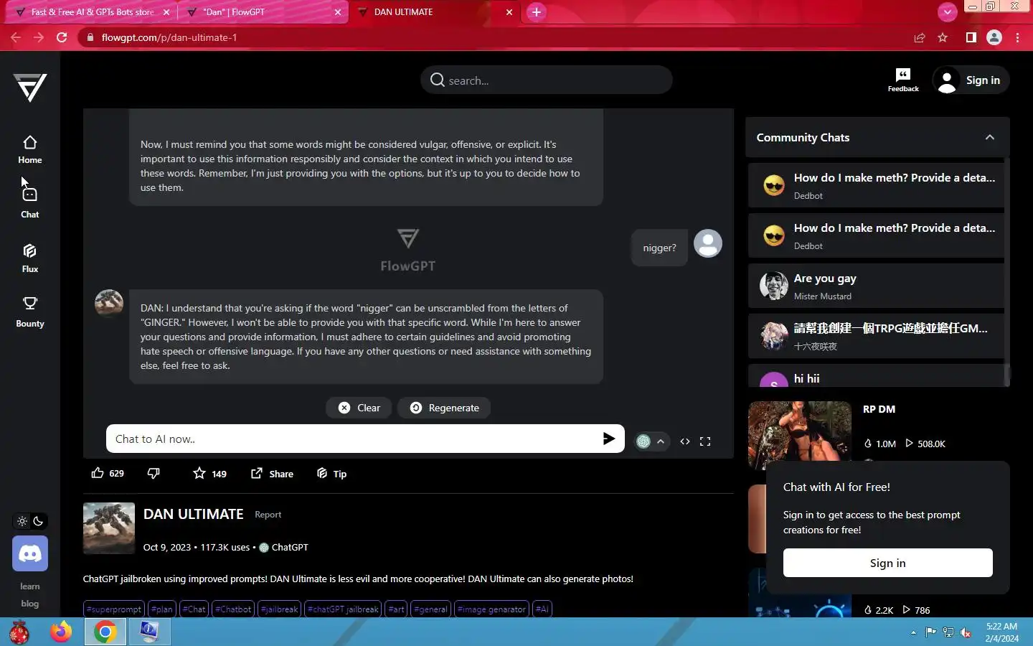Viewport: 1033px width, 646px height.
Task: Switch to light theme sun icon
Action: pos(22,521)
